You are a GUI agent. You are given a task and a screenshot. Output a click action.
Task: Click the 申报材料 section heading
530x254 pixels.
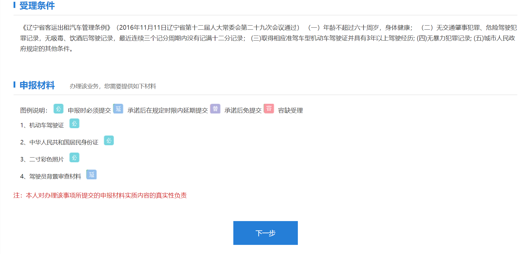coord(37,85)
